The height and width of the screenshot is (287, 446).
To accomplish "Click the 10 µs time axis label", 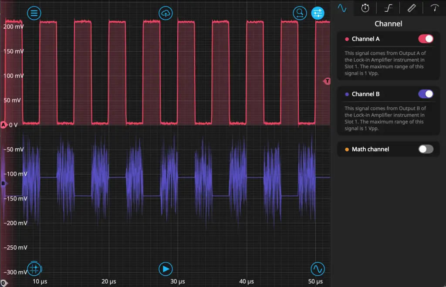I will pyautogui.click(x=40, y=281).
